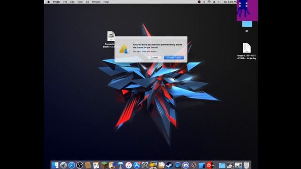Screen dimensions: 301x169
Task: Open the Window menu
Action: coord(96,2)
